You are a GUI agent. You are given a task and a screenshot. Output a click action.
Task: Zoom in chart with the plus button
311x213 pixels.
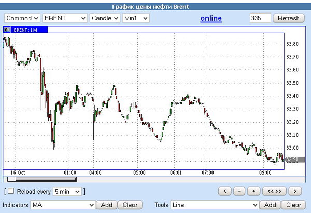253,191
